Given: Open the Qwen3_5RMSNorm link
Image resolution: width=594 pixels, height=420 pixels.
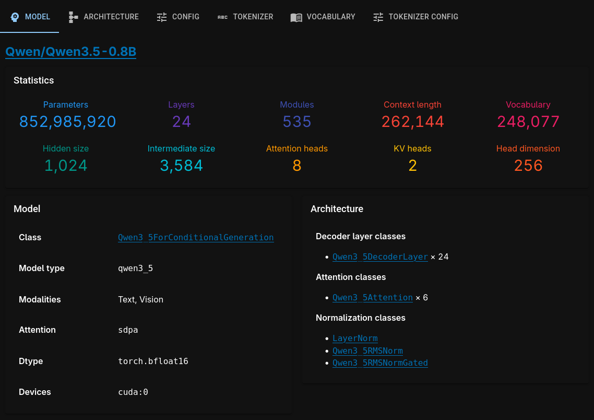Looking at the screenshot, I should [x=367, y=351].
